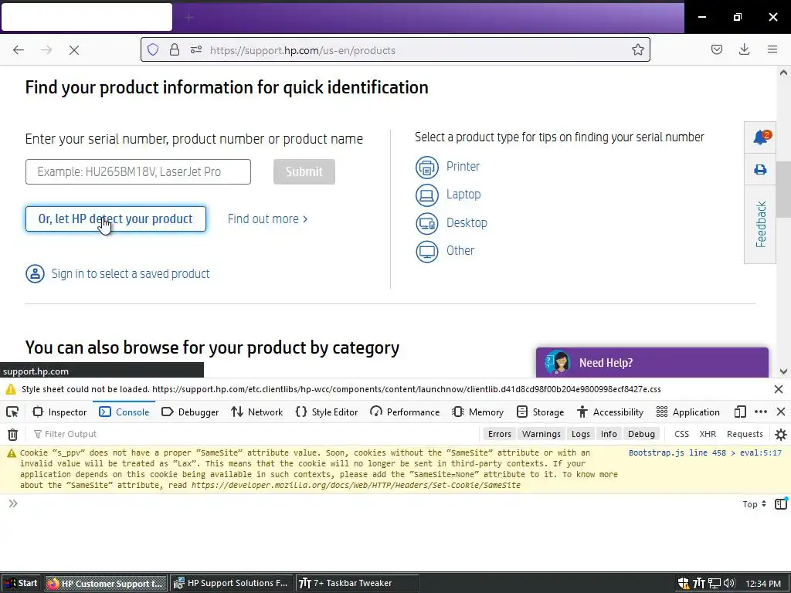Viewport: 791px width, 593px height.
Task: Open HP notifications bell icon
Action: (760, 137)
